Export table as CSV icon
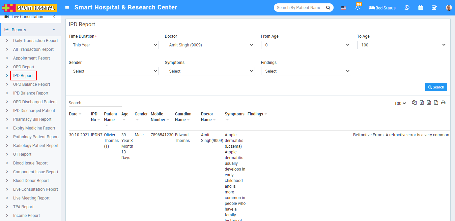This screenshot has height=221, width=455. click(x=429, y=103)
